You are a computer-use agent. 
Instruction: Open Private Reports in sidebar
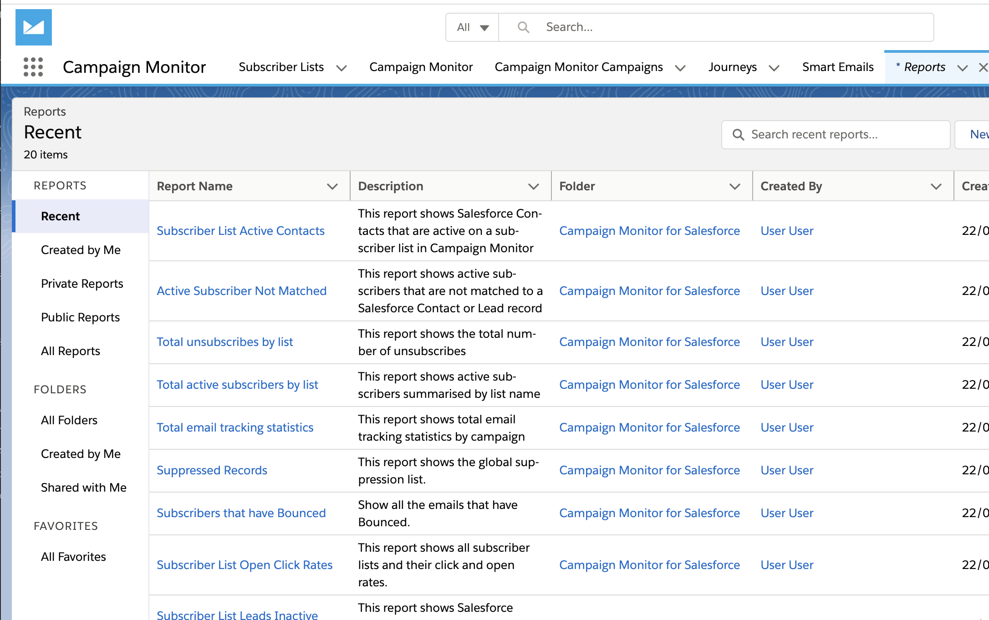coord(82,284)
